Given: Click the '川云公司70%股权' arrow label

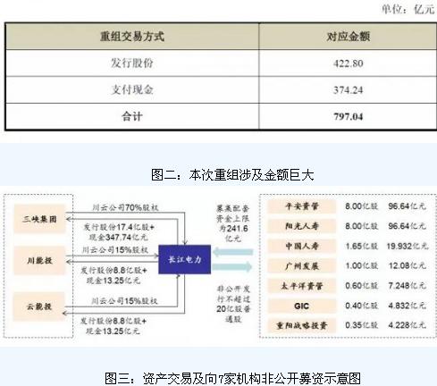Looking at the screenshot, I should [x=125, y=207].
